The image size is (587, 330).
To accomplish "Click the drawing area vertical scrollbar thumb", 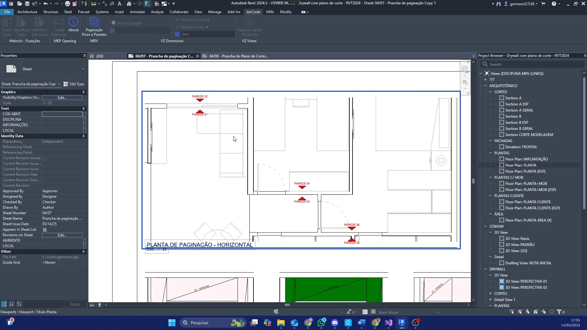I will point(473,181).
